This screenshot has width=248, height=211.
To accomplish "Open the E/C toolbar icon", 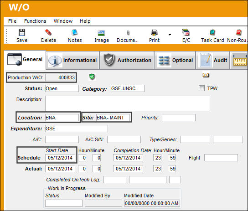I will (x=186, y=32).
